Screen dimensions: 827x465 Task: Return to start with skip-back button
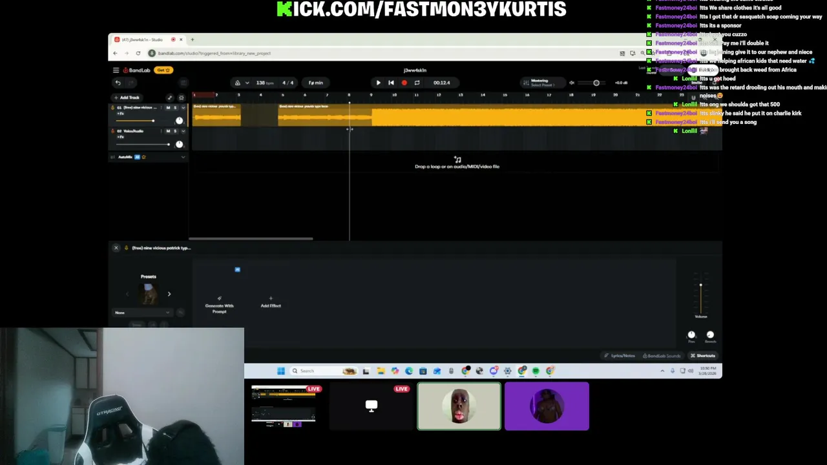[x=391, y=83]
